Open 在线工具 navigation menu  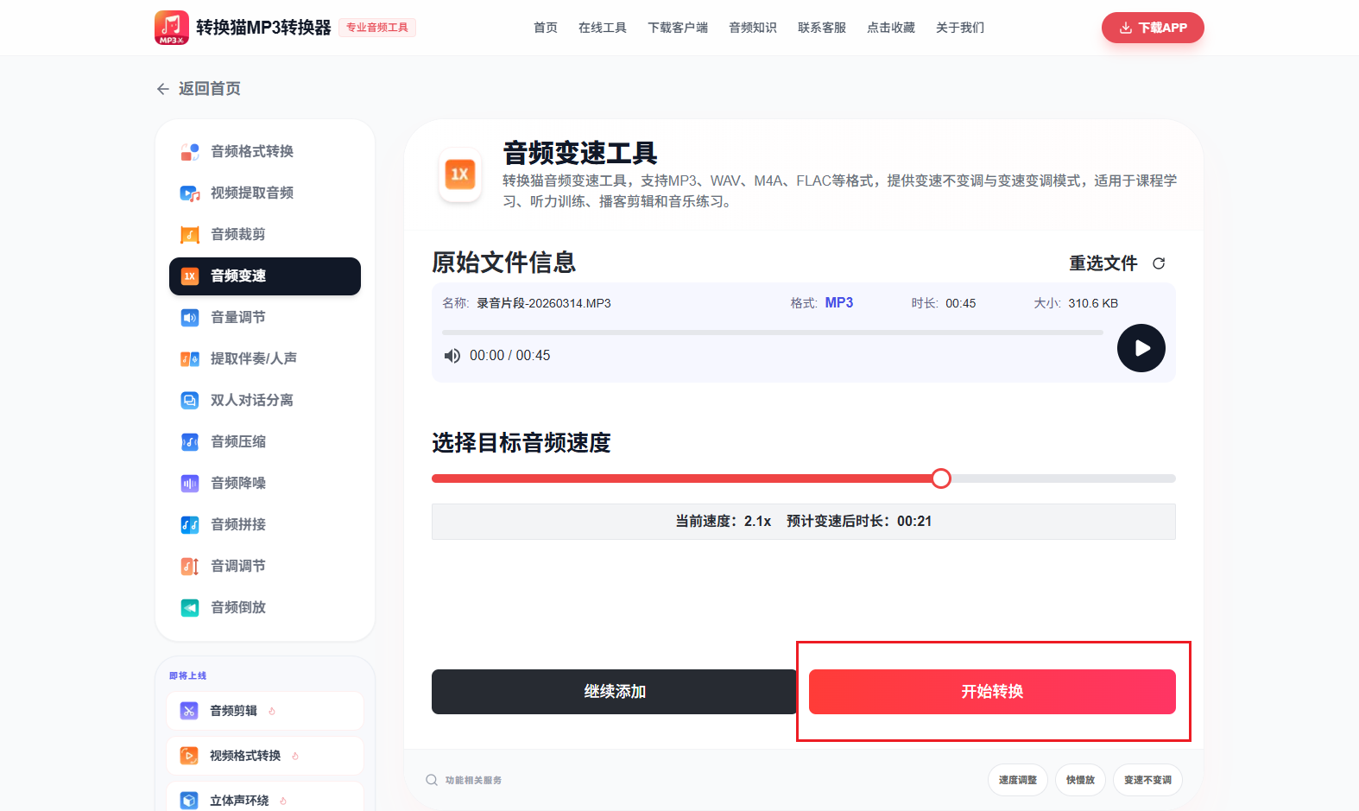(x=602, y=28)
